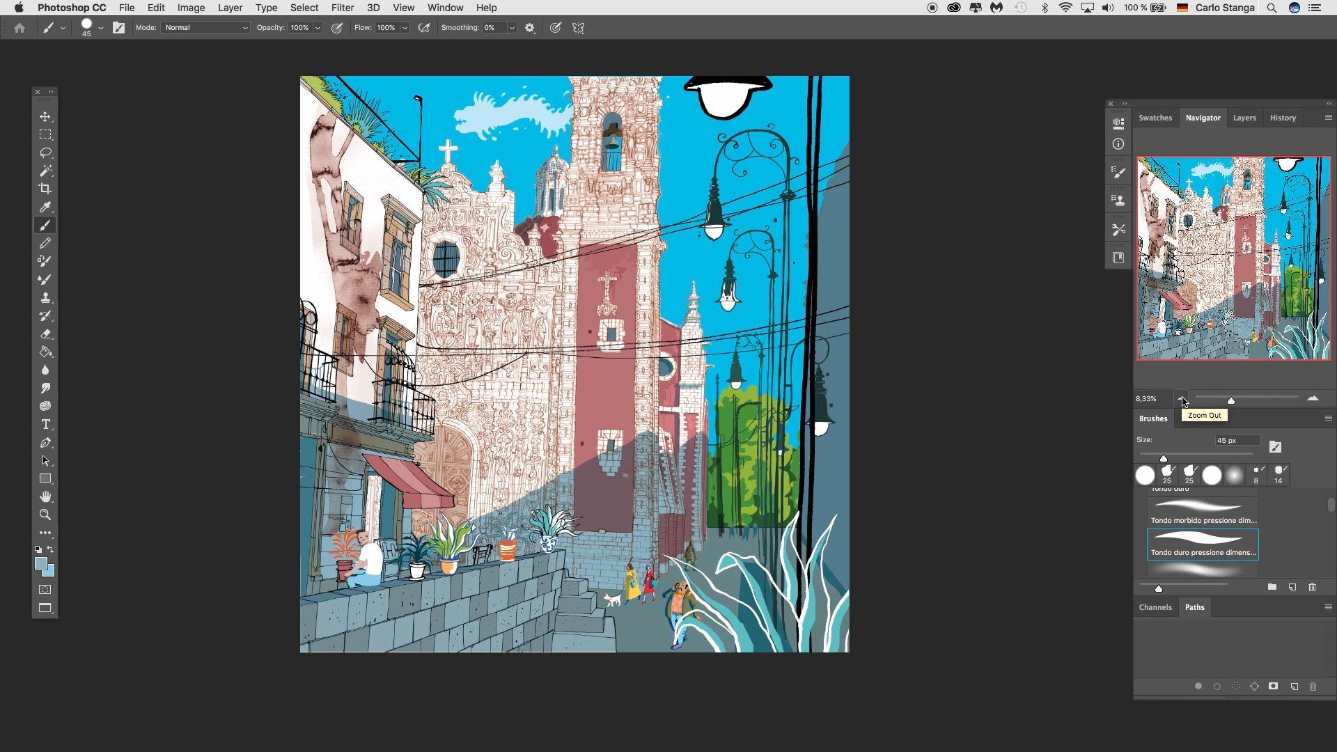Viewport: 1337px width, 752px height.
Task: Toggle symmetry paint butterfly options
Action: click(578, 28)
